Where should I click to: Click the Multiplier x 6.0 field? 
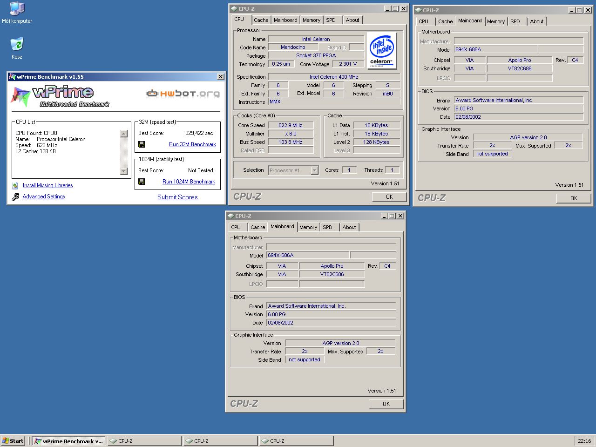291,134
